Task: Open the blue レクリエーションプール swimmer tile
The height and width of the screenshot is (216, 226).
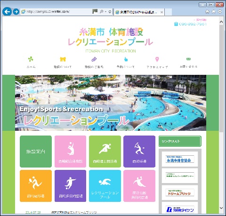Action: 105,186
